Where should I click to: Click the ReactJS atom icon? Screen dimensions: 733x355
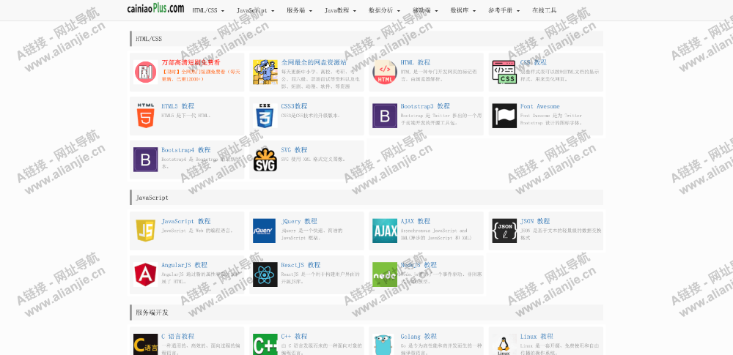tap(265, 274)
